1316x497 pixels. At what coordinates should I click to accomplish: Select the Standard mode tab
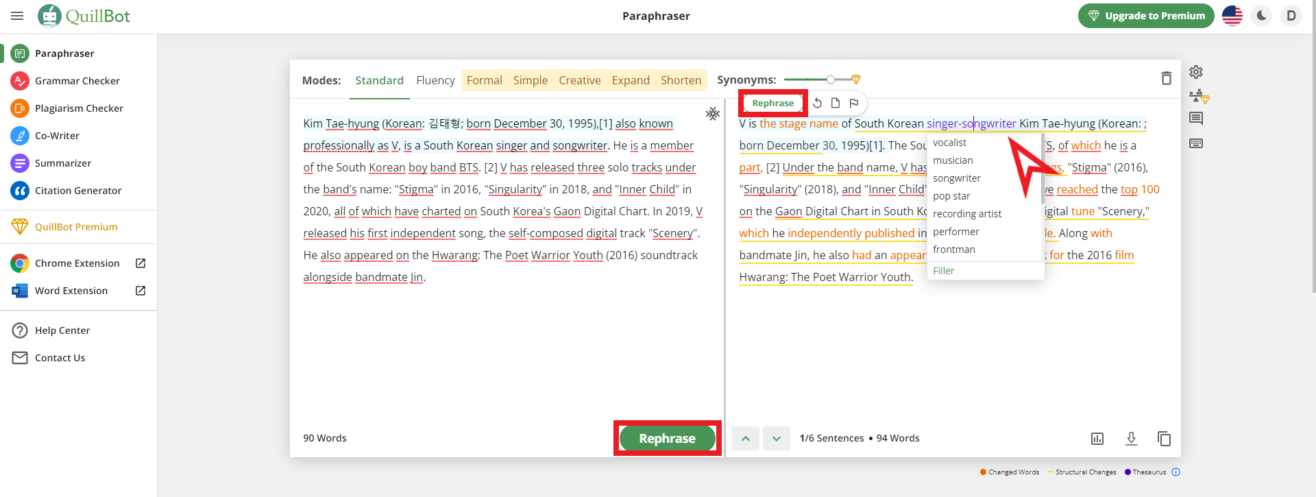point(379,80)
